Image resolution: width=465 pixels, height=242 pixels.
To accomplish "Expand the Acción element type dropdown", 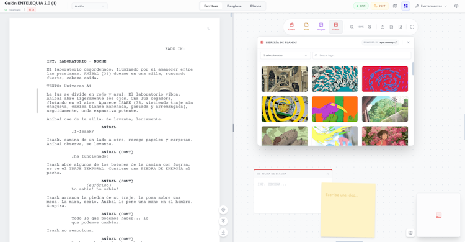I will (x=89, y=6).
